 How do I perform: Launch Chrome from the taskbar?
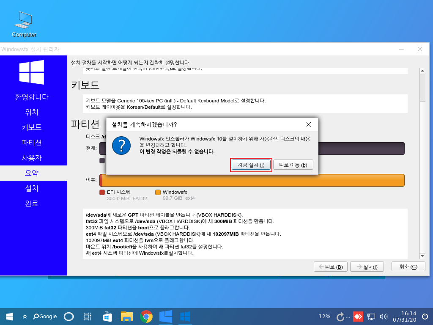pos(146,317)
